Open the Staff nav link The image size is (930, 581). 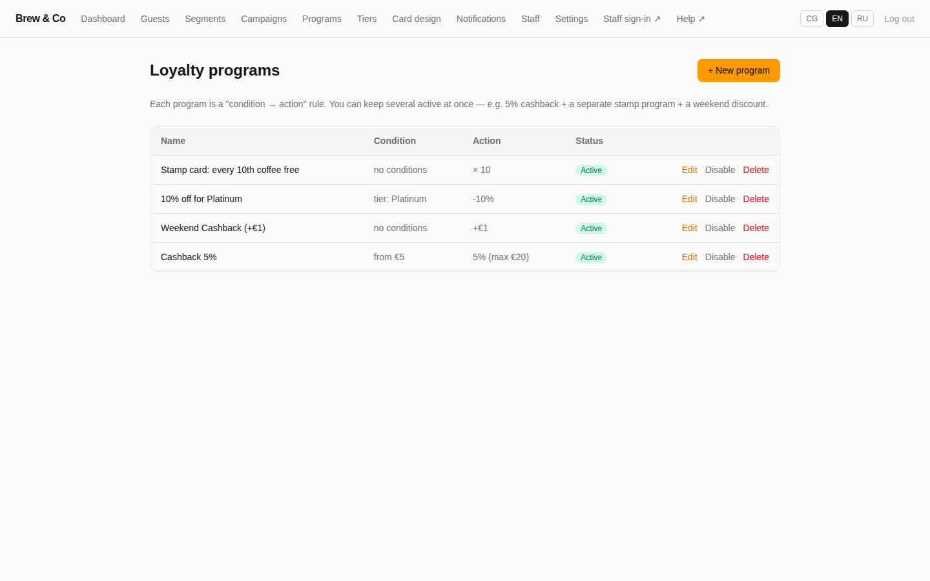click(530, 19)
